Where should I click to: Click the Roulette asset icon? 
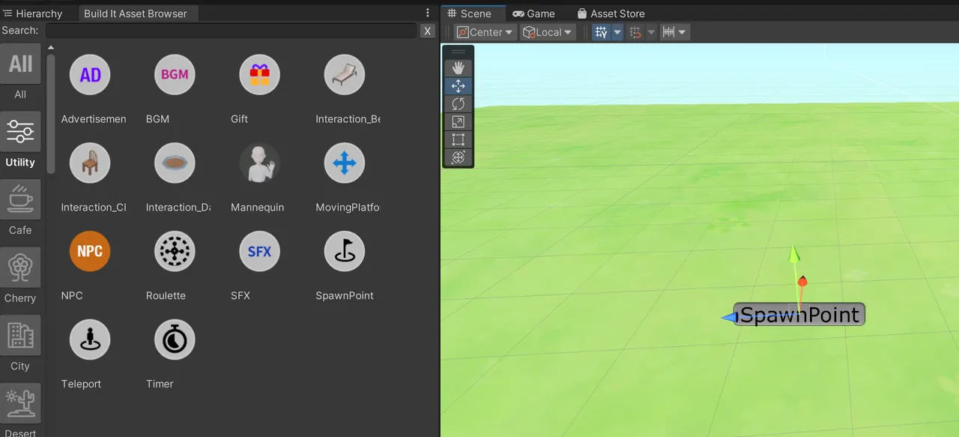(x=175, y=251)
